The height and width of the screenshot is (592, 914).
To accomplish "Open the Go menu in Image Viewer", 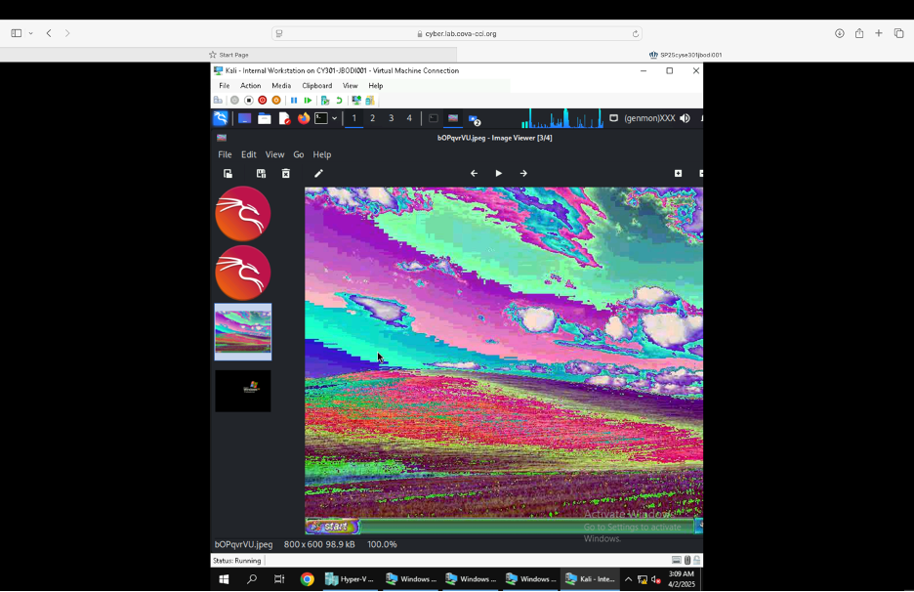I will (x=299, y=154).
